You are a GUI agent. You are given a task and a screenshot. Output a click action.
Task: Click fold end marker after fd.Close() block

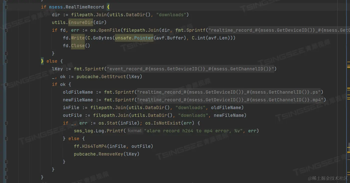click(6, 53)
